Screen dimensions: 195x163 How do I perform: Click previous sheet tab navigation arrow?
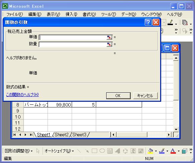point(20,135)
